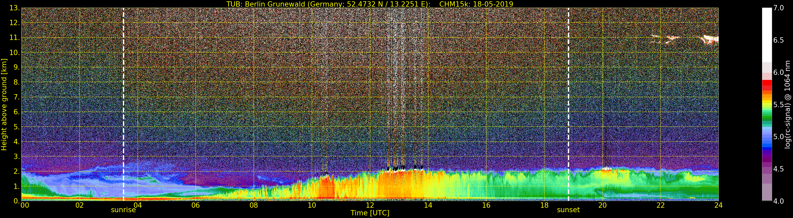Screen dimensions: 793x218
Task: Click colorbar tick value "6.0"
Action: point(778,72)
